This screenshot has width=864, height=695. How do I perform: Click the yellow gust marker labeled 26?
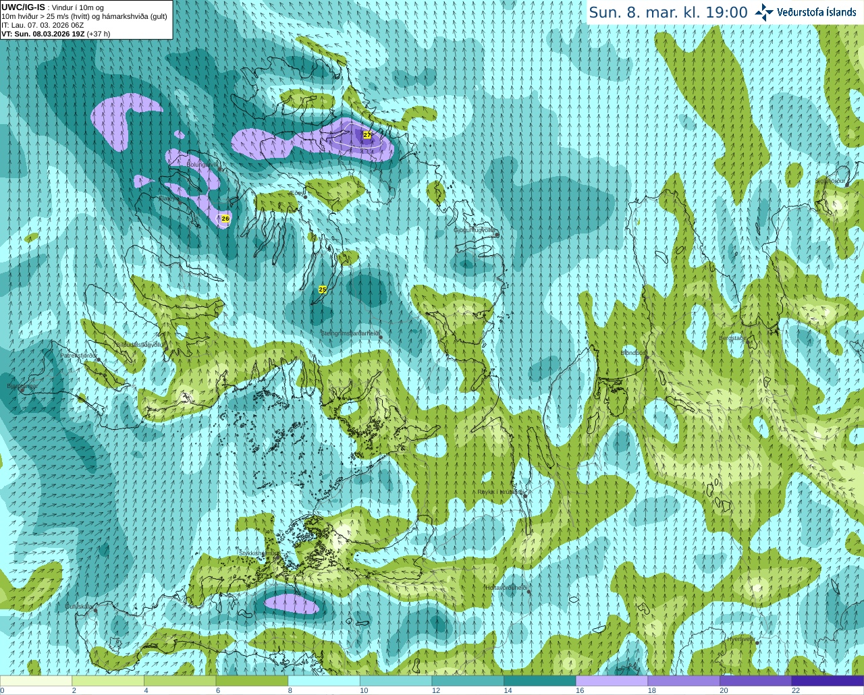tap(225, 219)
